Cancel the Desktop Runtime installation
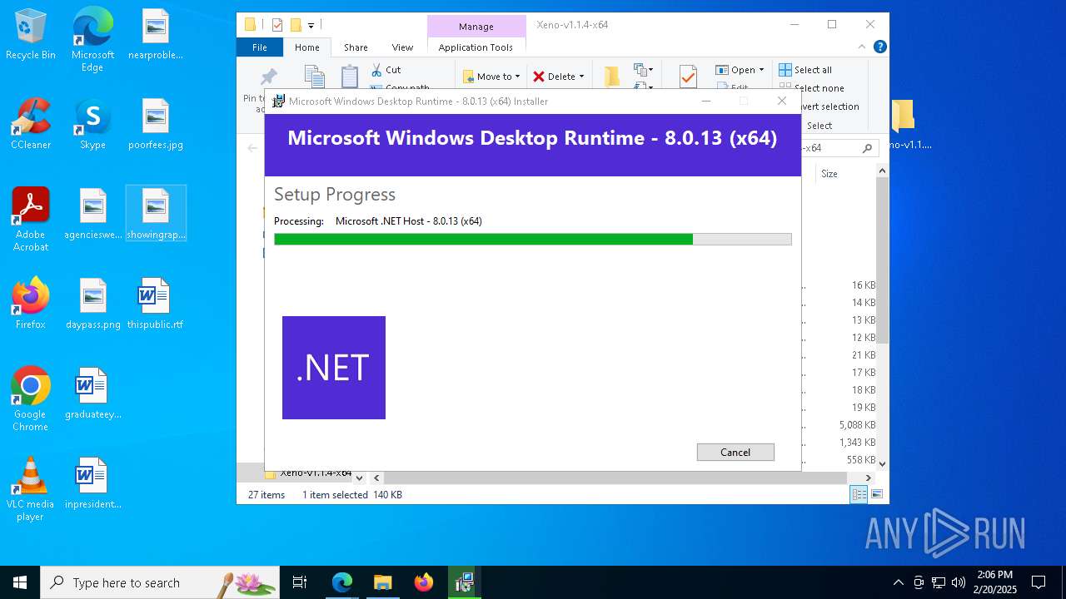This screenshot has width=1066, height=599. coord(735,452)
